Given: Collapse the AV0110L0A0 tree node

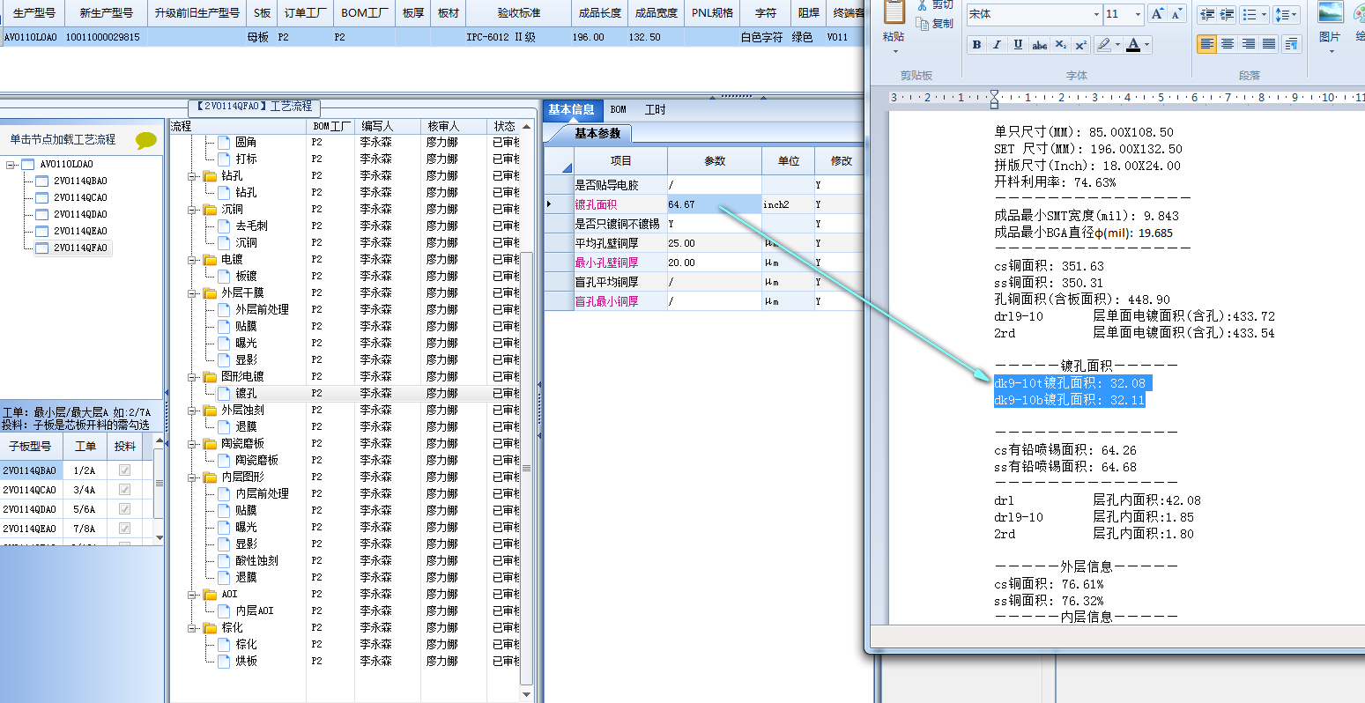Looking at the screenshot, I should pyautogui.click(x=11, y=165).
